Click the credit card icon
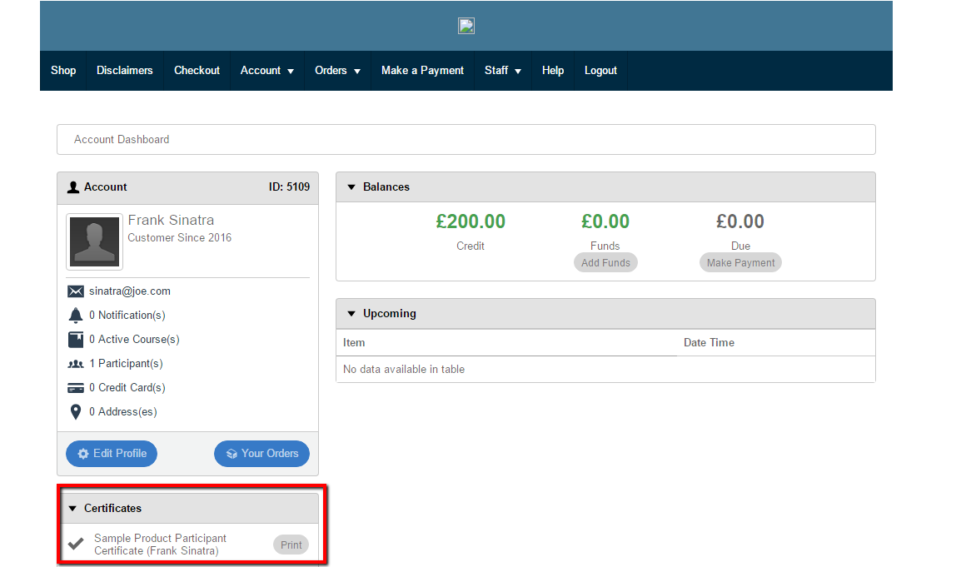Viewport: 956px width, 567px height. [76, 388]
